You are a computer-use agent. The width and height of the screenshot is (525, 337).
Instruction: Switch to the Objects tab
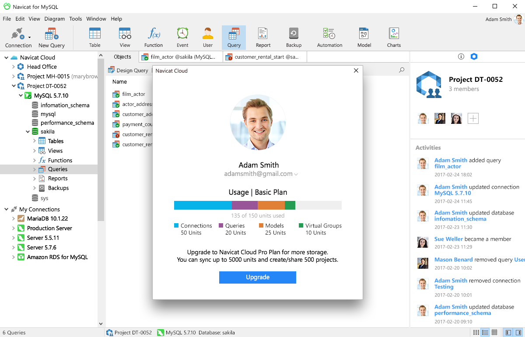point(122,57)
